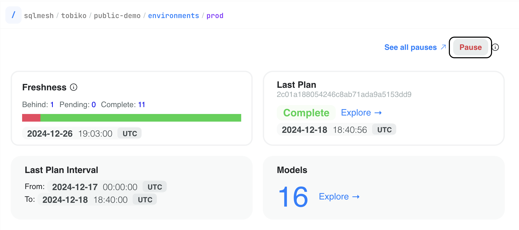Click the sqlmesh breadcrumb
Screen dimensions: 519x230
pos(39,16)
